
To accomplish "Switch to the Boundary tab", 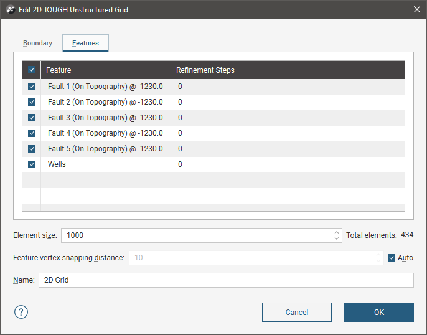I will (37, 44).
